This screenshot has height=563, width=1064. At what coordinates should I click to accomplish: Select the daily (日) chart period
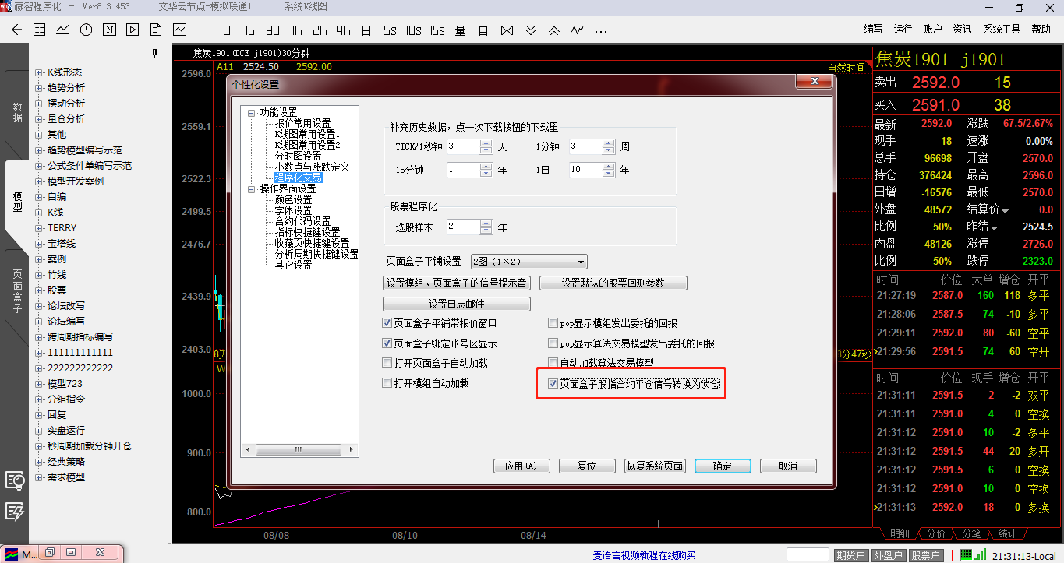(366, 30)
